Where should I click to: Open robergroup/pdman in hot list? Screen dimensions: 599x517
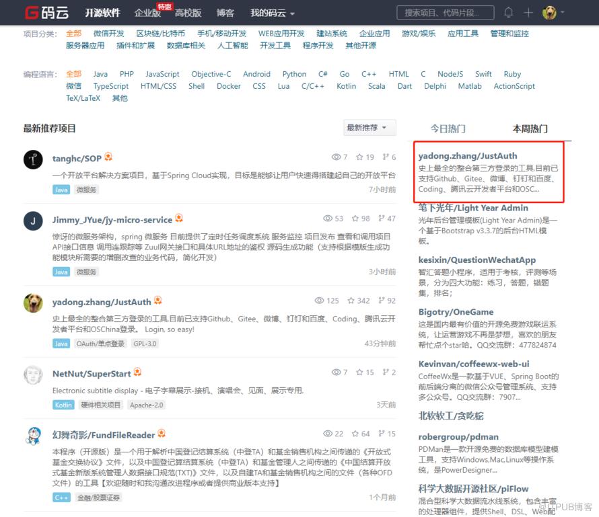point(458,437)
